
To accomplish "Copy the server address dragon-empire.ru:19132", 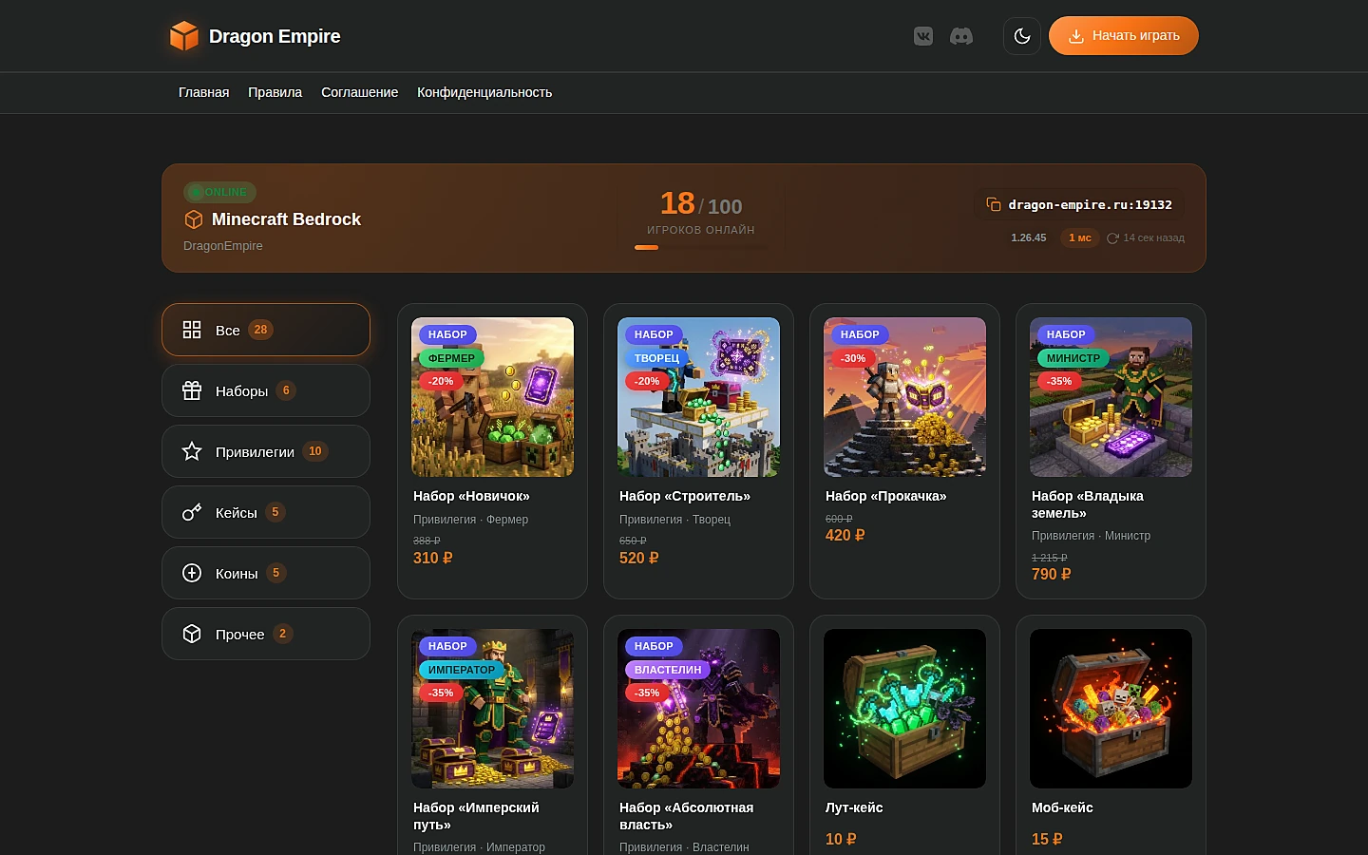I will tap(1079, 204).
